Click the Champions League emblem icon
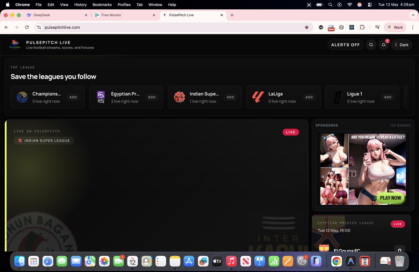The height and width of the screenshot is (272, 419). click(x=22, y=97)
